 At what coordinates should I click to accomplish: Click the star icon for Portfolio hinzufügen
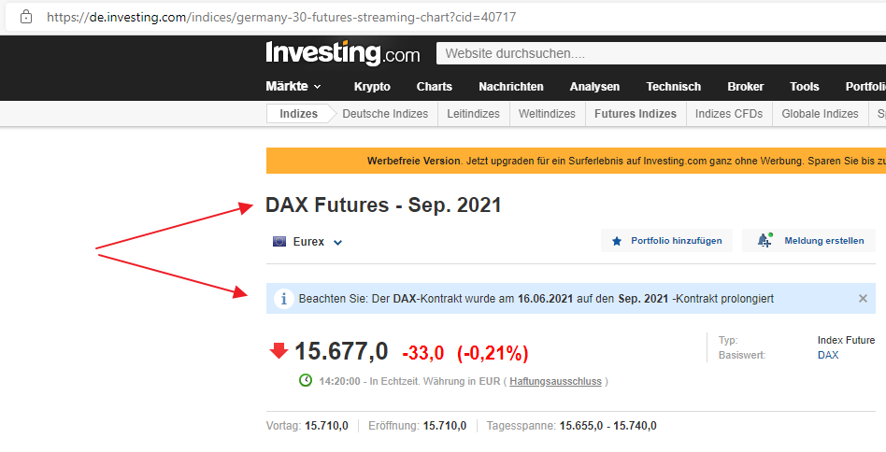(x=617, y=241)
